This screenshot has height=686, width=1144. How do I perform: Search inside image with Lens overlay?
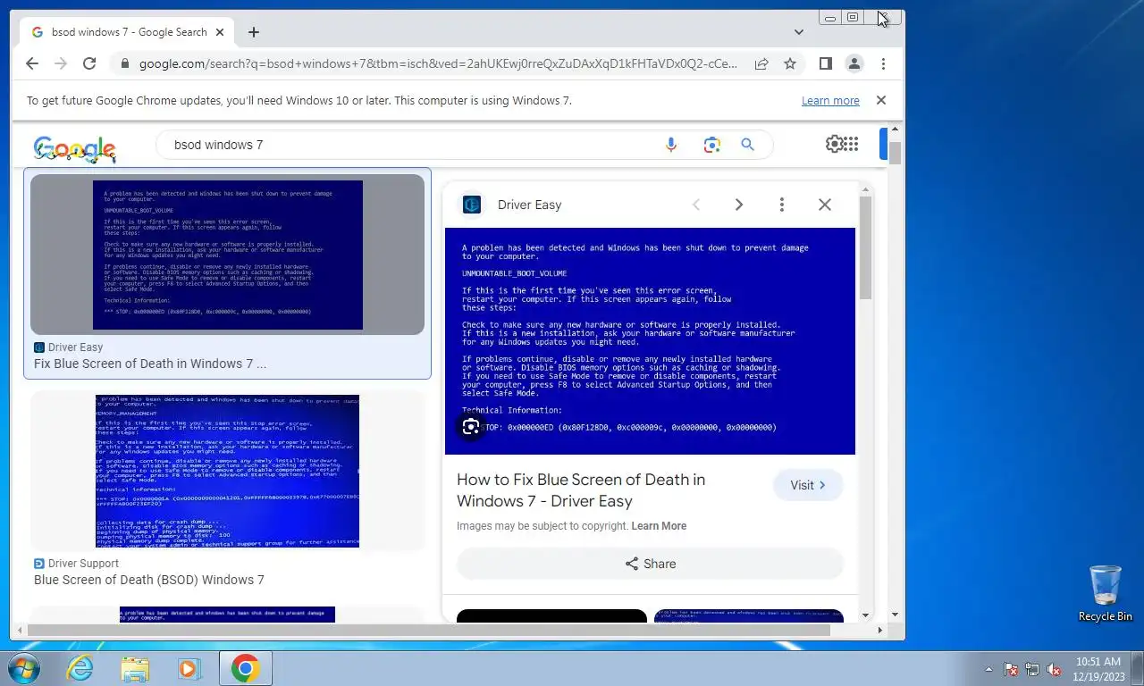coord(471,427)
